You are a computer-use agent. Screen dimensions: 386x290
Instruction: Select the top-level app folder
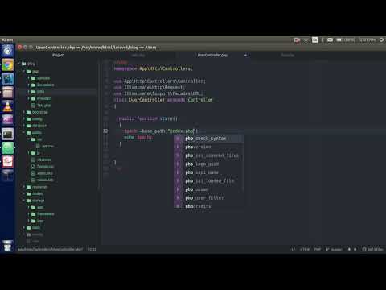(35, 72)
